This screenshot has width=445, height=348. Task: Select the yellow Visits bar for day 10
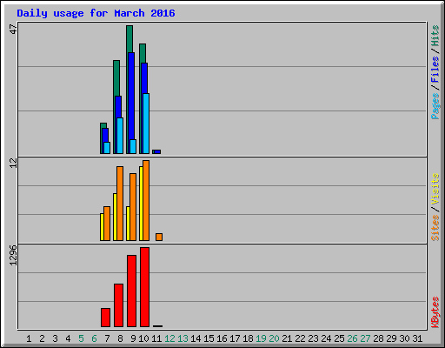point(141,204)
